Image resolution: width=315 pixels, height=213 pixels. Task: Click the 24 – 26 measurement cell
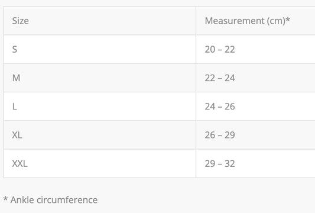pos(255,106)
